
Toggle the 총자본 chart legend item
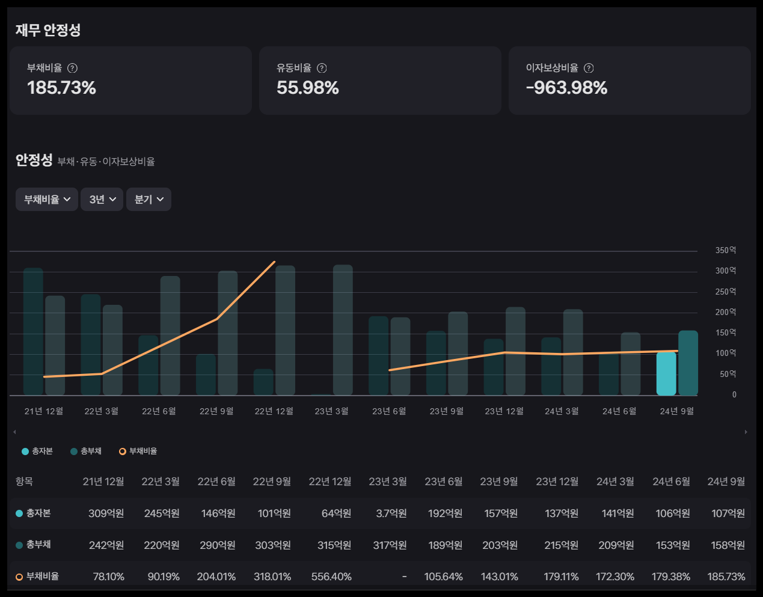37,452
